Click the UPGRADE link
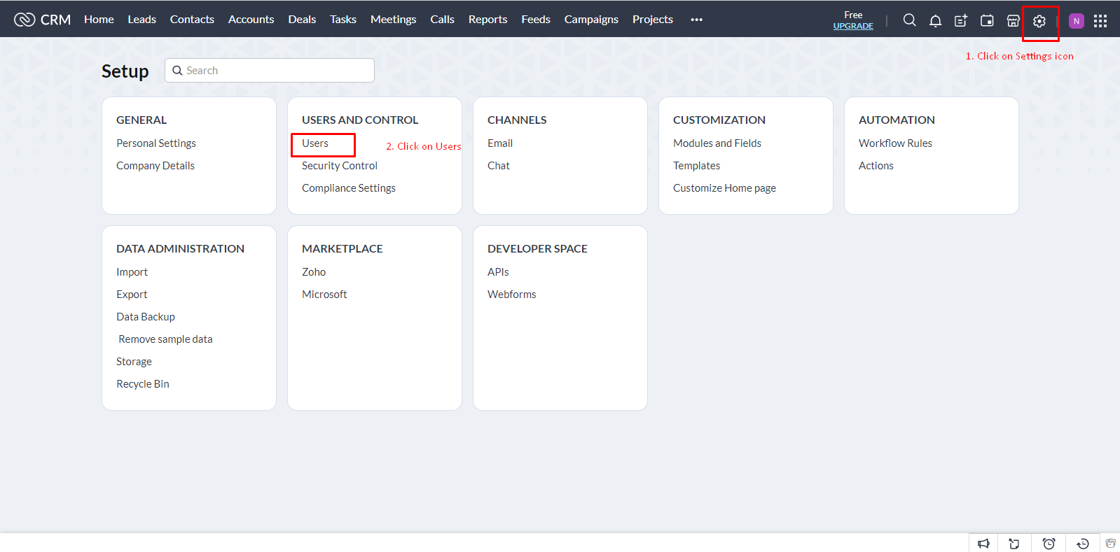This screenshot has height=552, width=1120. coord(853,26)
